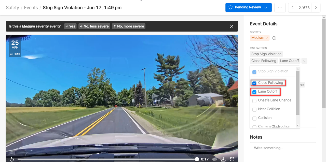Collapse the risk factors dropdown chevron
326x162 pixels.
tap(304, 61)
